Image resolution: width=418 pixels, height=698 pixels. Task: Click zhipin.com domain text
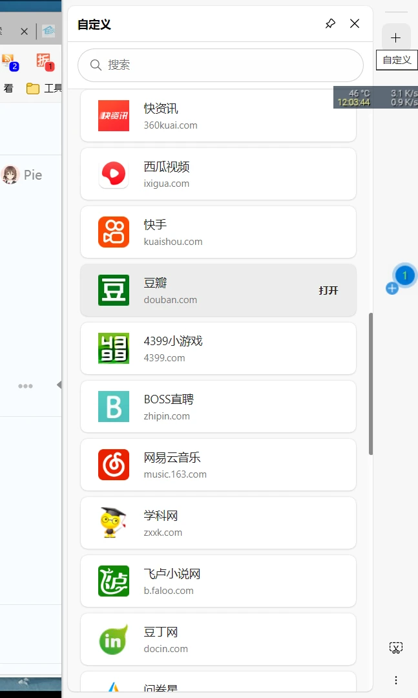(167, 416)
